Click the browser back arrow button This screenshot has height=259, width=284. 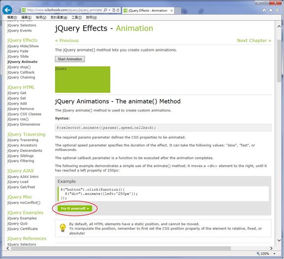click(x=7, y=10)
